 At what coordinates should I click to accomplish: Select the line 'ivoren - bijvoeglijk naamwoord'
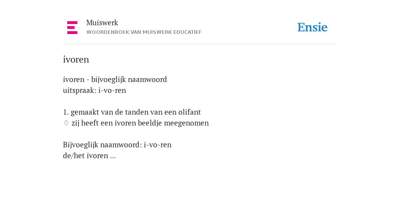115,79
